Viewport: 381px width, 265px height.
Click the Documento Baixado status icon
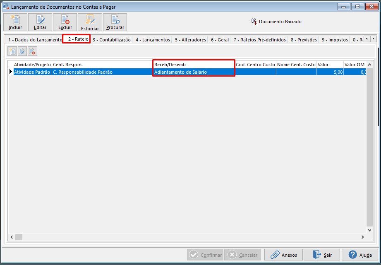pos(254,22)
